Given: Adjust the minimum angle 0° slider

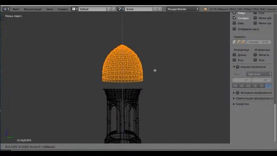Looking at the screenshot, I should (242, 80).
